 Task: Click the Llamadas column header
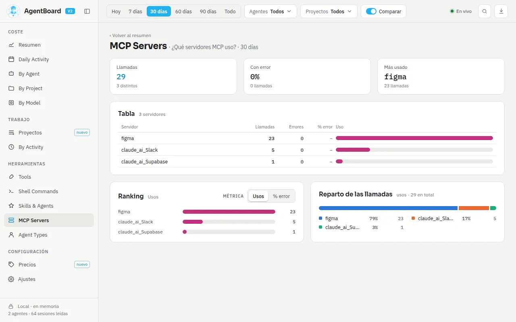pyautogui.click(x=265, y=127)
